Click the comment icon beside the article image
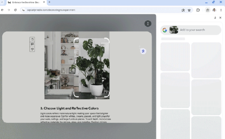The image size is (225, 139). [x=32, y=44]
